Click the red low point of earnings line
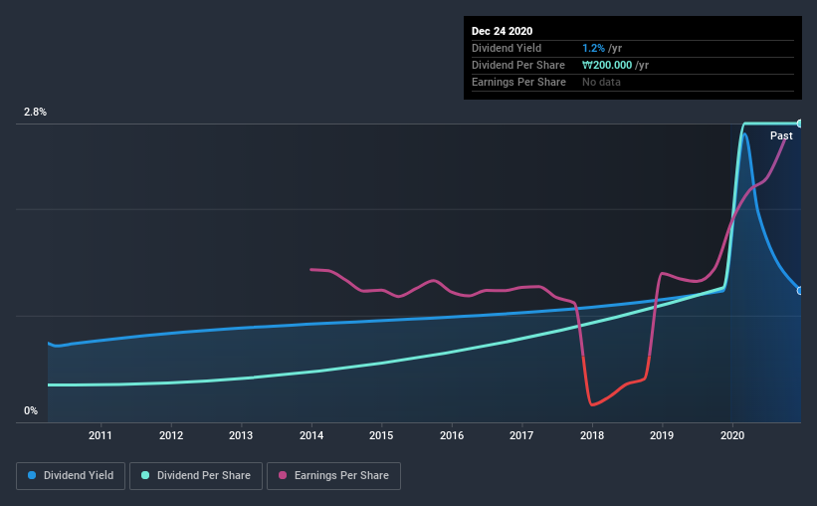 coord(592,404)
